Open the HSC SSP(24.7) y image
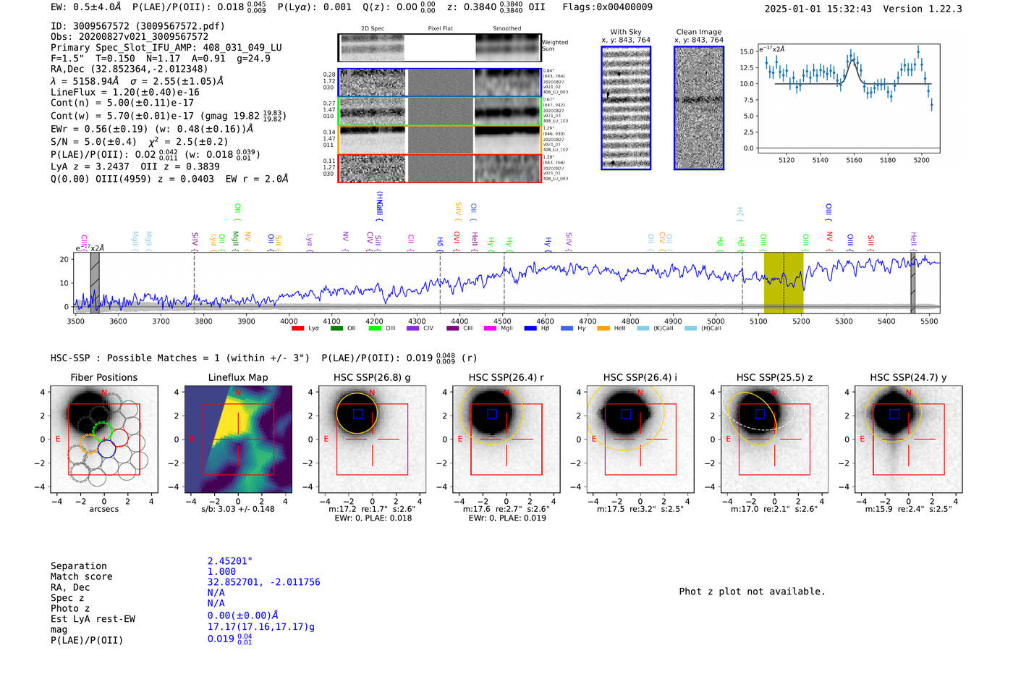This screenshot has width=1013, height=690. pyautogui.click(x=909, y=439)
